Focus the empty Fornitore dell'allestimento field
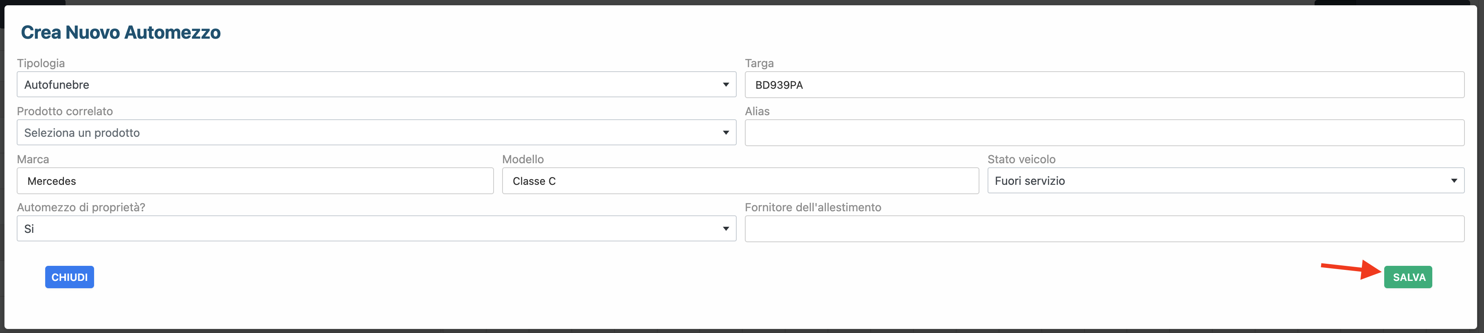The height and width of the screenshot is (333, 1484). pyautogui.click(x=1104, y=229)
